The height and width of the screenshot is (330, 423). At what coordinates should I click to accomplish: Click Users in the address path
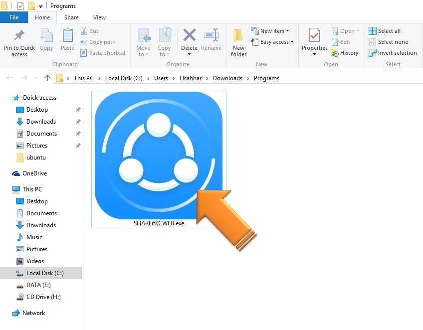(161, 78)
